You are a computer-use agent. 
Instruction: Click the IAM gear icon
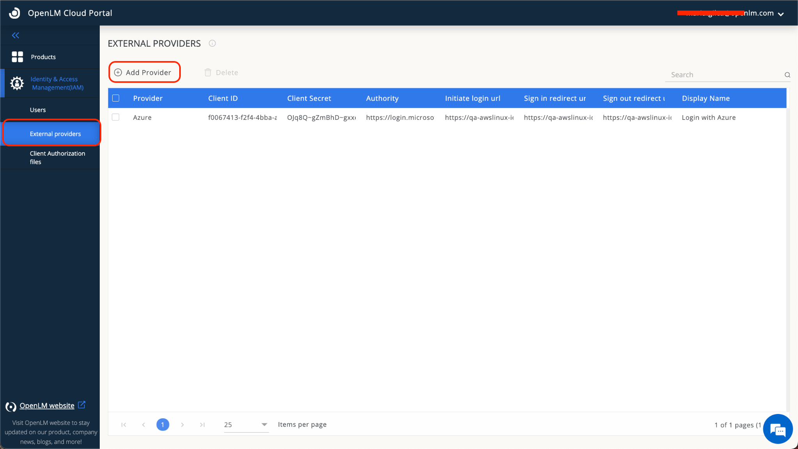pos(17,83)
